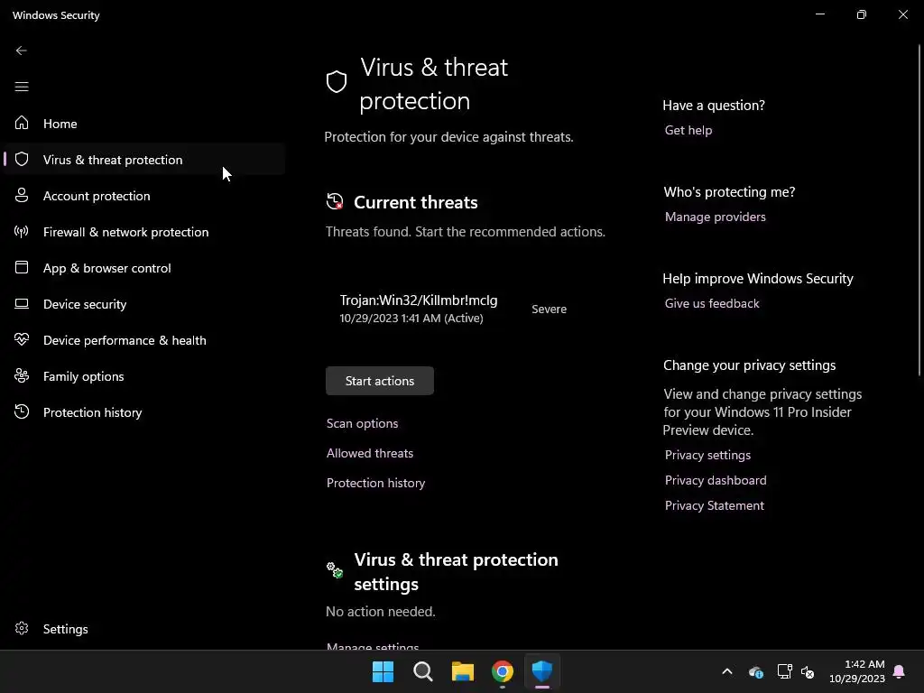The width and height of the screenshot is (924, 693).
Task: Click the Get help link
Action: click(x=688, y=130)
